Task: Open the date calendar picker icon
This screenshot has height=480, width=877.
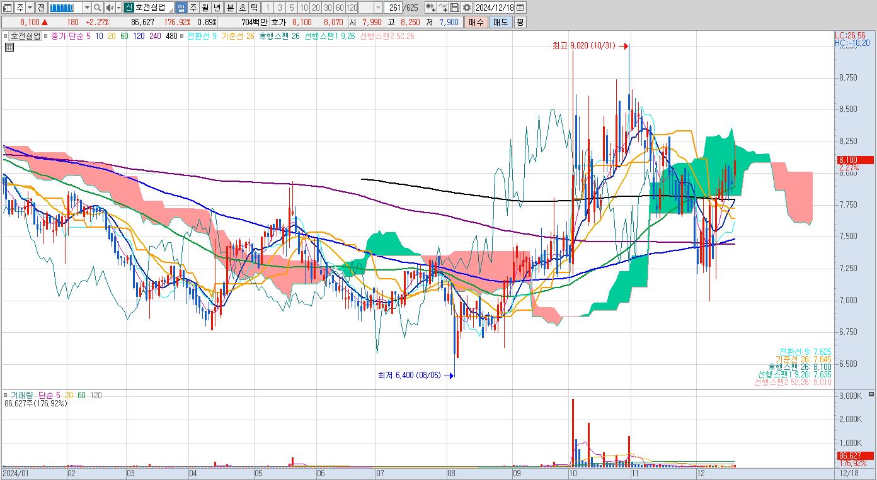Action: coord(521,8)
